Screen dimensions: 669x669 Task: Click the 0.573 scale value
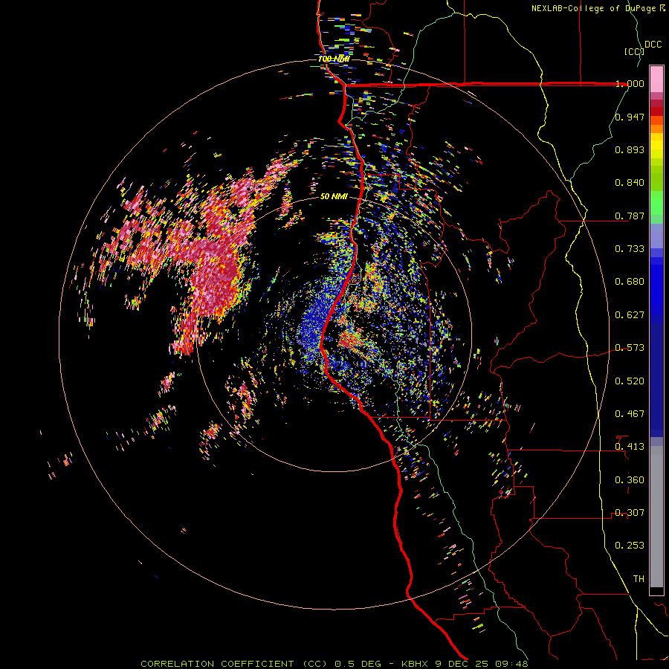(x=630, y=348)
